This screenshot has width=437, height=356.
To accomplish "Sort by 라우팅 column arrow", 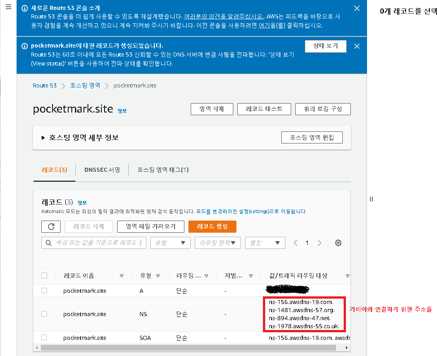I will point(206,276).
